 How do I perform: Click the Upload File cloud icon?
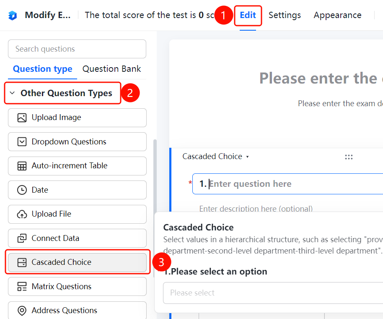pyautogui.click(x=22, y=214)
